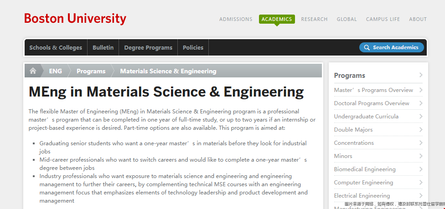This screenshot has width=445, height=209.
Task: Open Concentrations in sidebar
Action: tap(354, 143)
